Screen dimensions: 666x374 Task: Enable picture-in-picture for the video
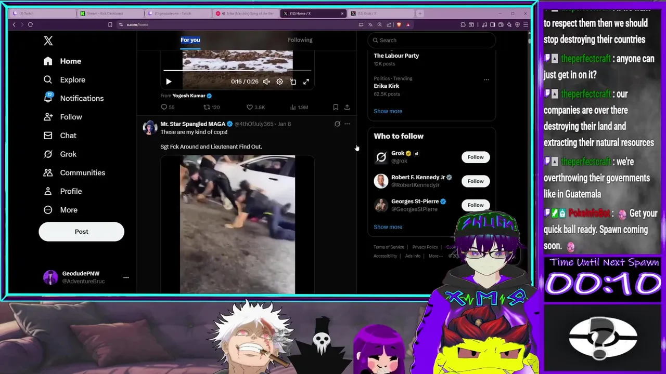(x=293, y=82)
